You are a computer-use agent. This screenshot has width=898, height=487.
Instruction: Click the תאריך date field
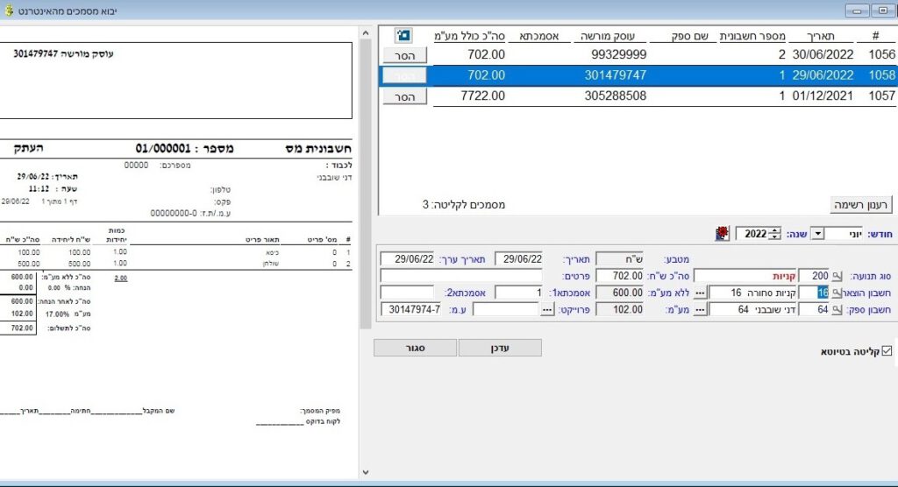(x=519, y=259)
